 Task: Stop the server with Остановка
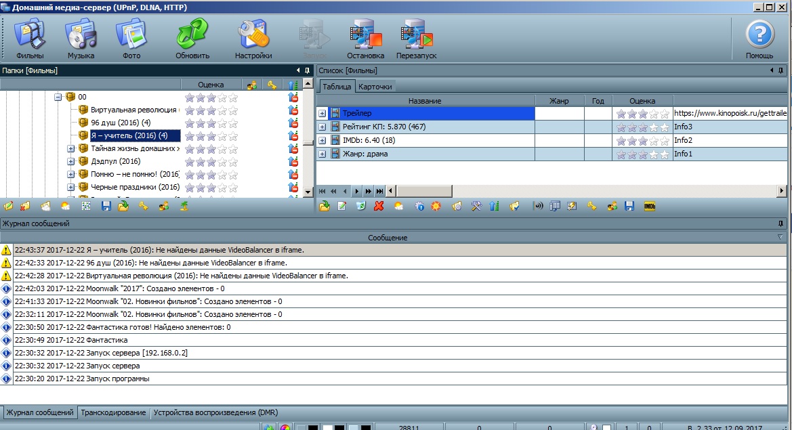pos(365,39)
